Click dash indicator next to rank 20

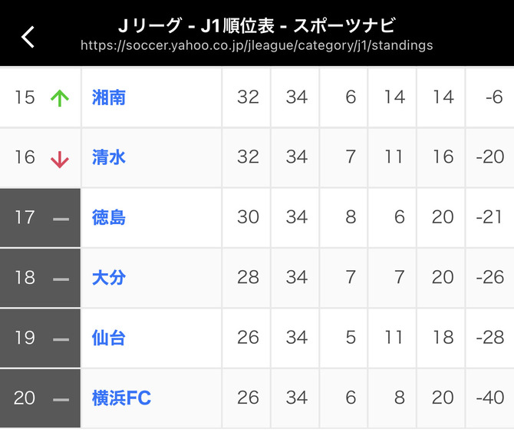pyautogui.click(x=61, y=400)
